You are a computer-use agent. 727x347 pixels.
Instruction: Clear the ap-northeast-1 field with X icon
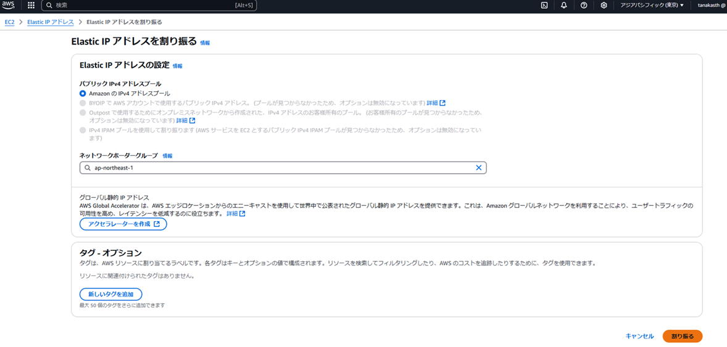[x=479, y=168]
